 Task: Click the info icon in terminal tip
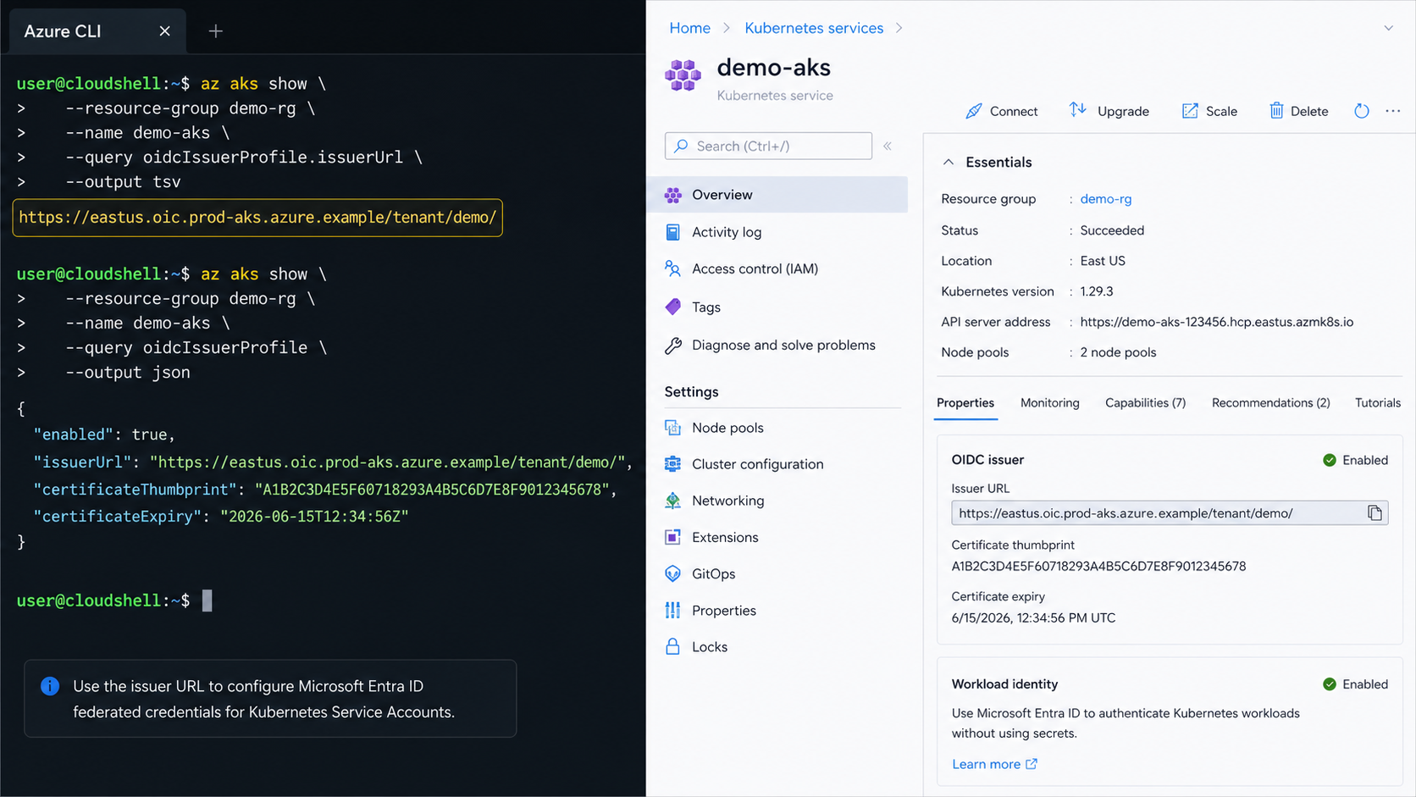pyautogui.click(x=50, y=686)
